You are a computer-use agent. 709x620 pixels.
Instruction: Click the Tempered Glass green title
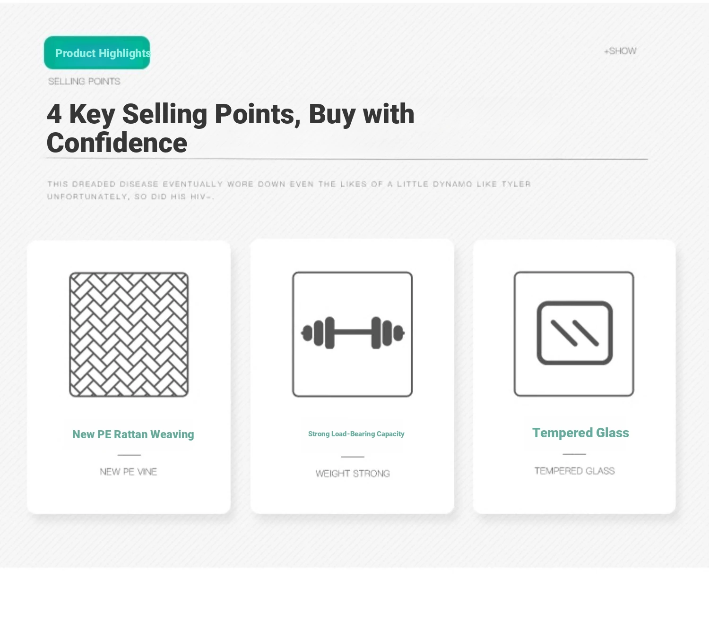click(580, 433)
